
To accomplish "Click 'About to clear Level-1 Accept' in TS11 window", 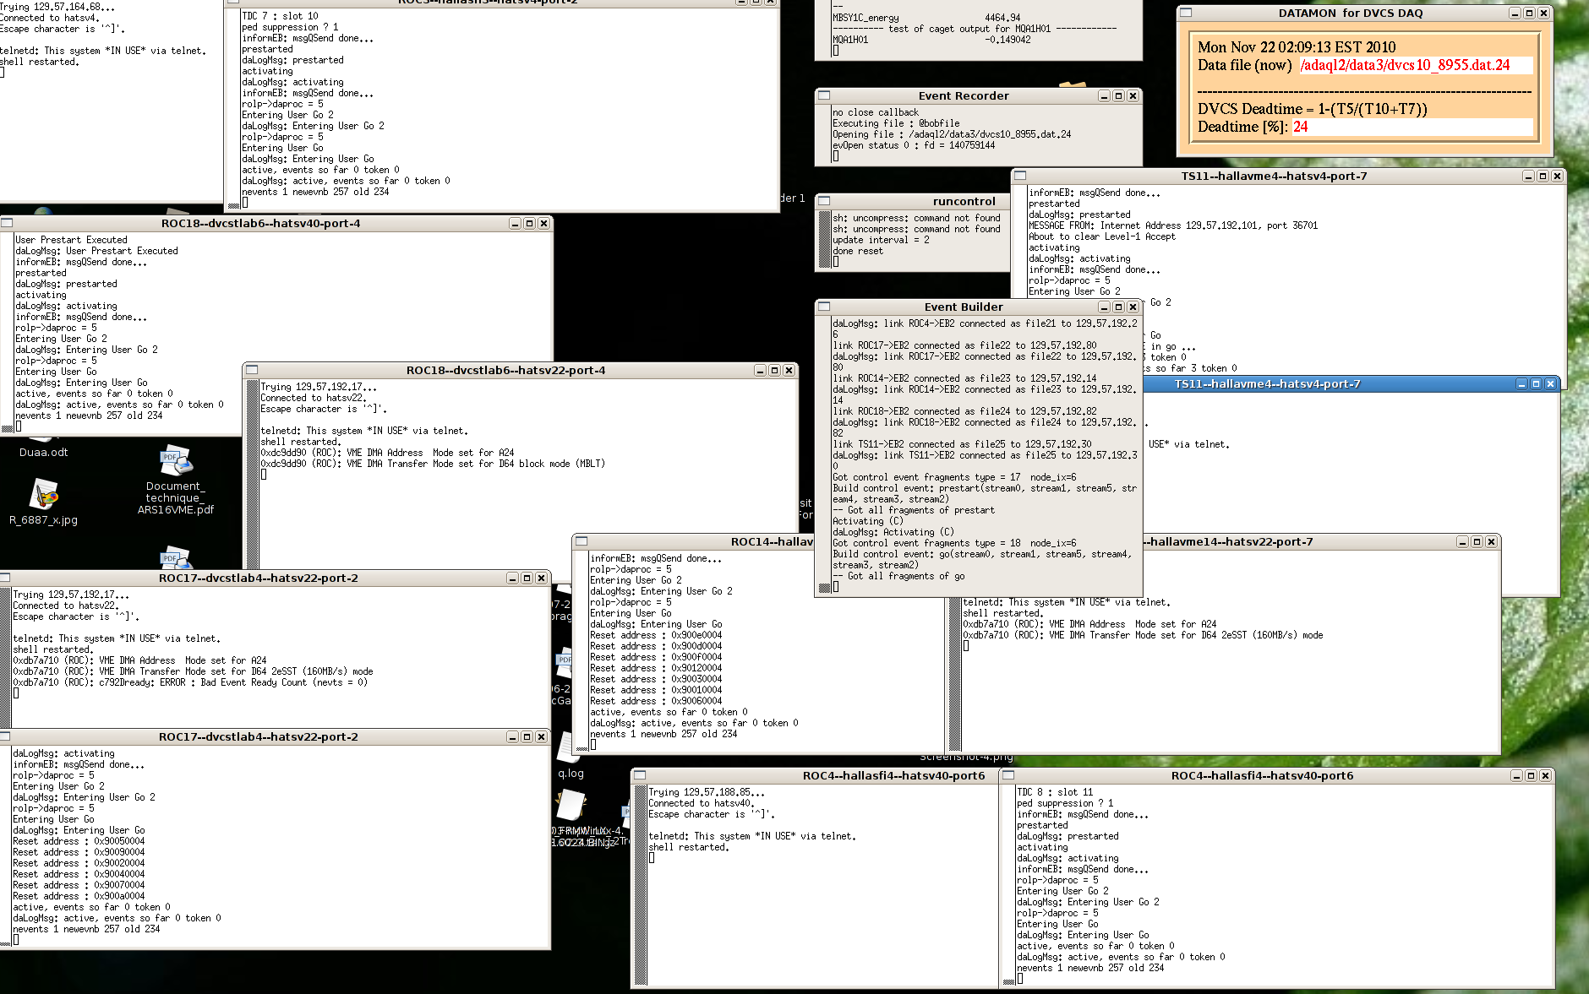I will pyautogui.click(x=1102, y=236).
